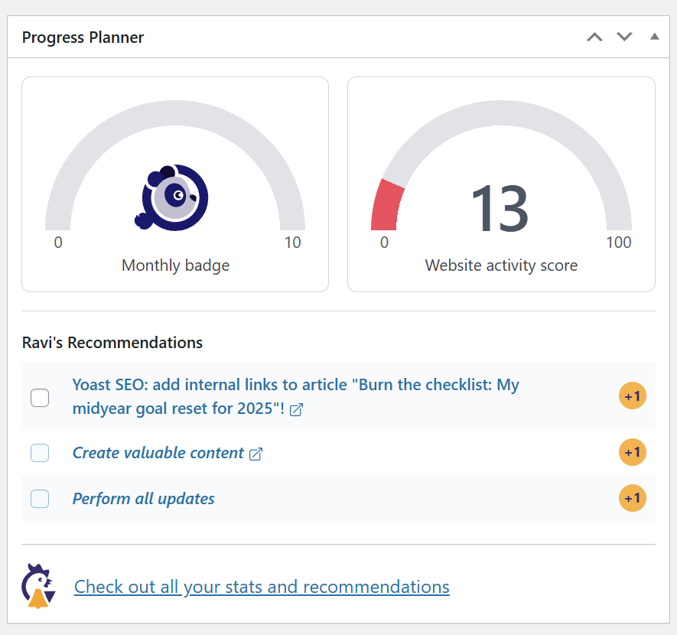Move Progress Planner widget up
The image size is (677, 635).
594,37
